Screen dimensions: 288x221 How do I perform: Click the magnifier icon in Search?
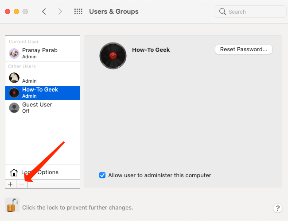pyautogui.click(x=222, y=12)
